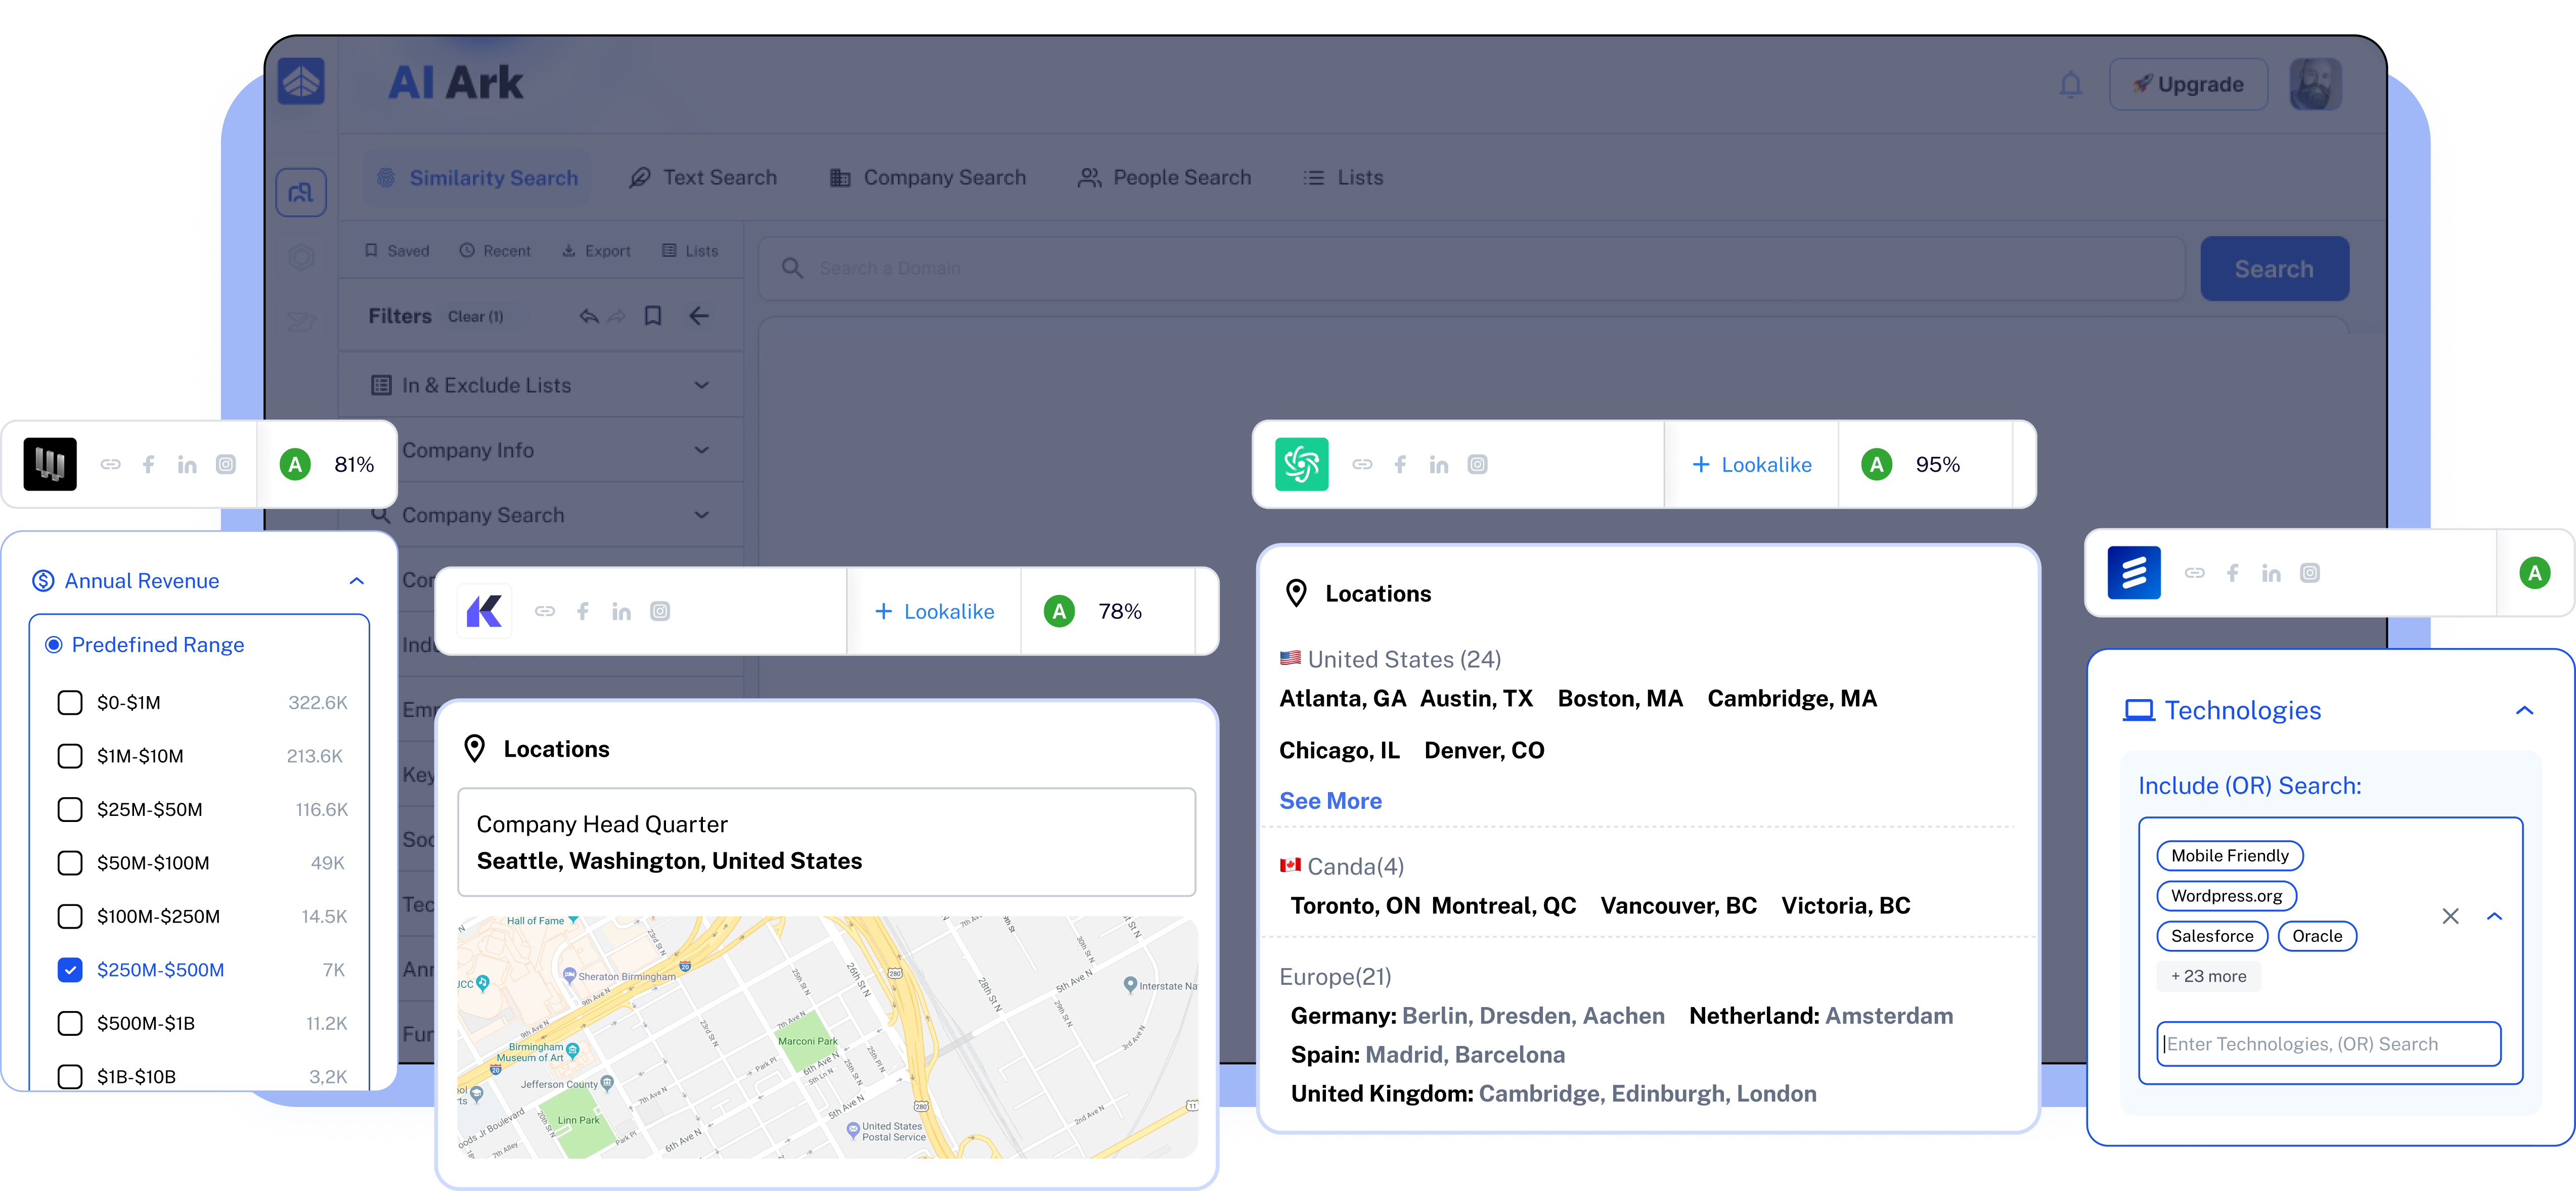
Task: Open Facebook icon on the 81% card
Action: pos(149,465)
